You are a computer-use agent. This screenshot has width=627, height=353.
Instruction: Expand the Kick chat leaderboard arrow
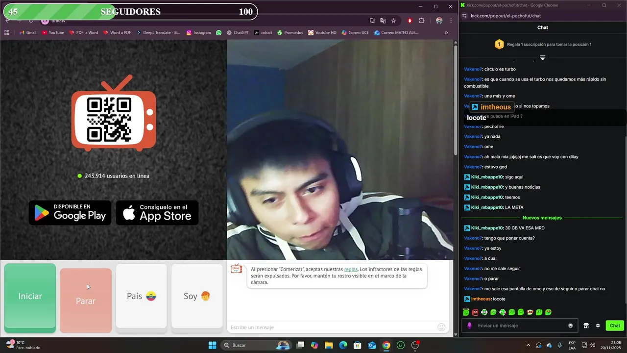(x=543, y=58)
